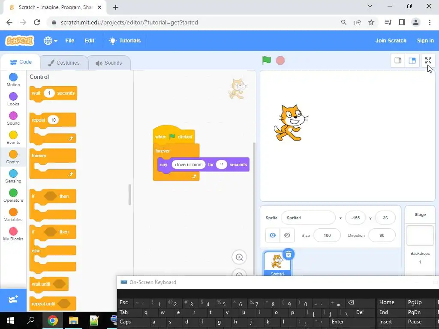
Task: Click the wait 1 seconds palette block
Action: pos(53,93)
